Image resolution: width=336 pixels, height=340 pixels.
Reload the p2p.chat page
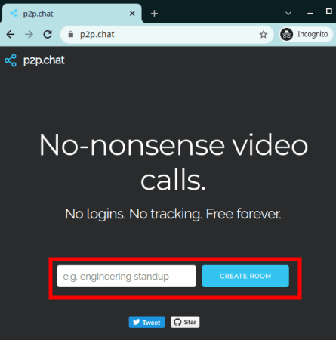coord(48,34)
